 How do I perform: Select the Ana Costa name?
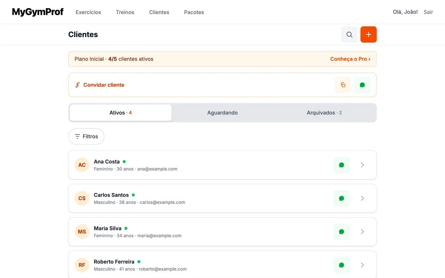click(x=107, y=162)
